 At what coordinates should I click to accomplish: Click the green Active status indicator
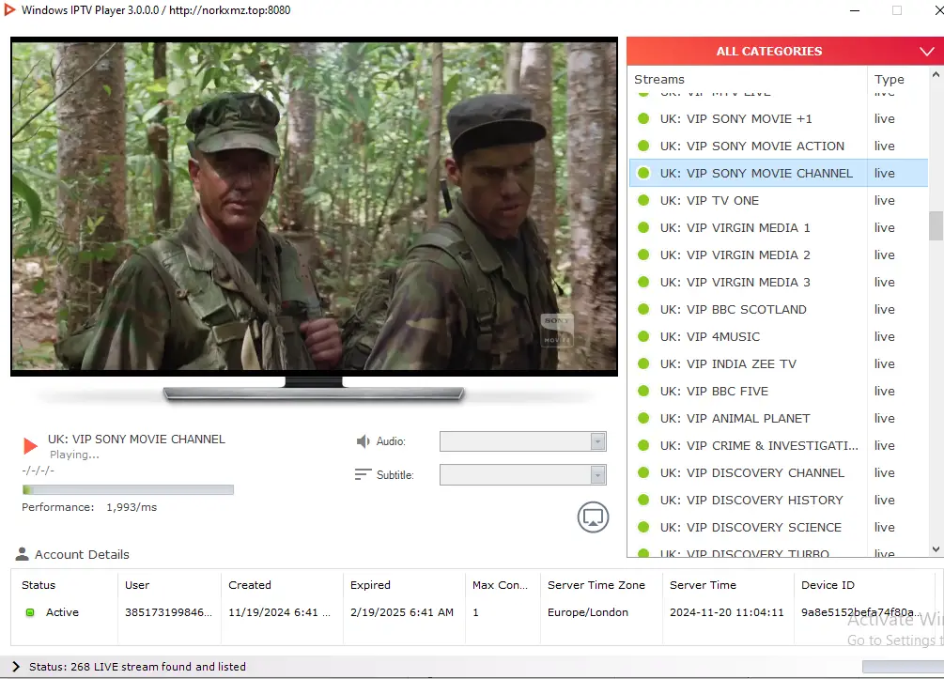(x=30, y=612)
